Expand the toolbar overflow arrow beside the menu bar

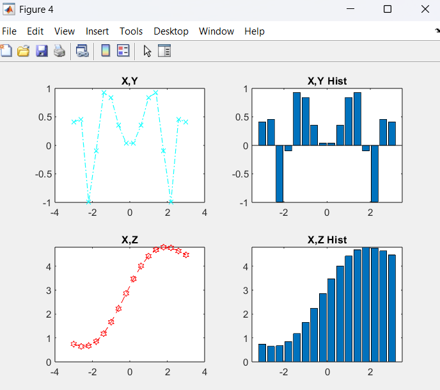[437, 30]
